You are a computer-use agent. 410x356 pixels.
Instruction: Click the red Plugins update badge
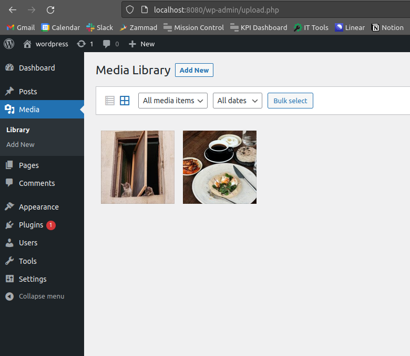(51, 225)
